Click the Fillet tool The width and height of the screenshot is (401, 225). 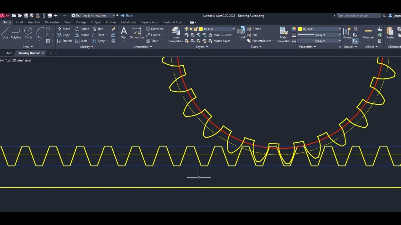pos(98,35)
